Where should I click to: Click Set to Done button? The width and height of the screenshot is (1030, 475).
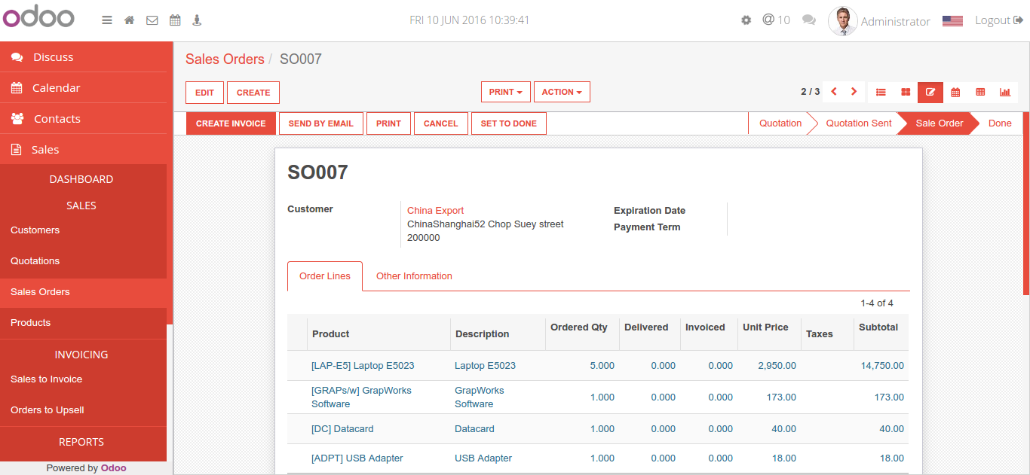pos(509,123)
